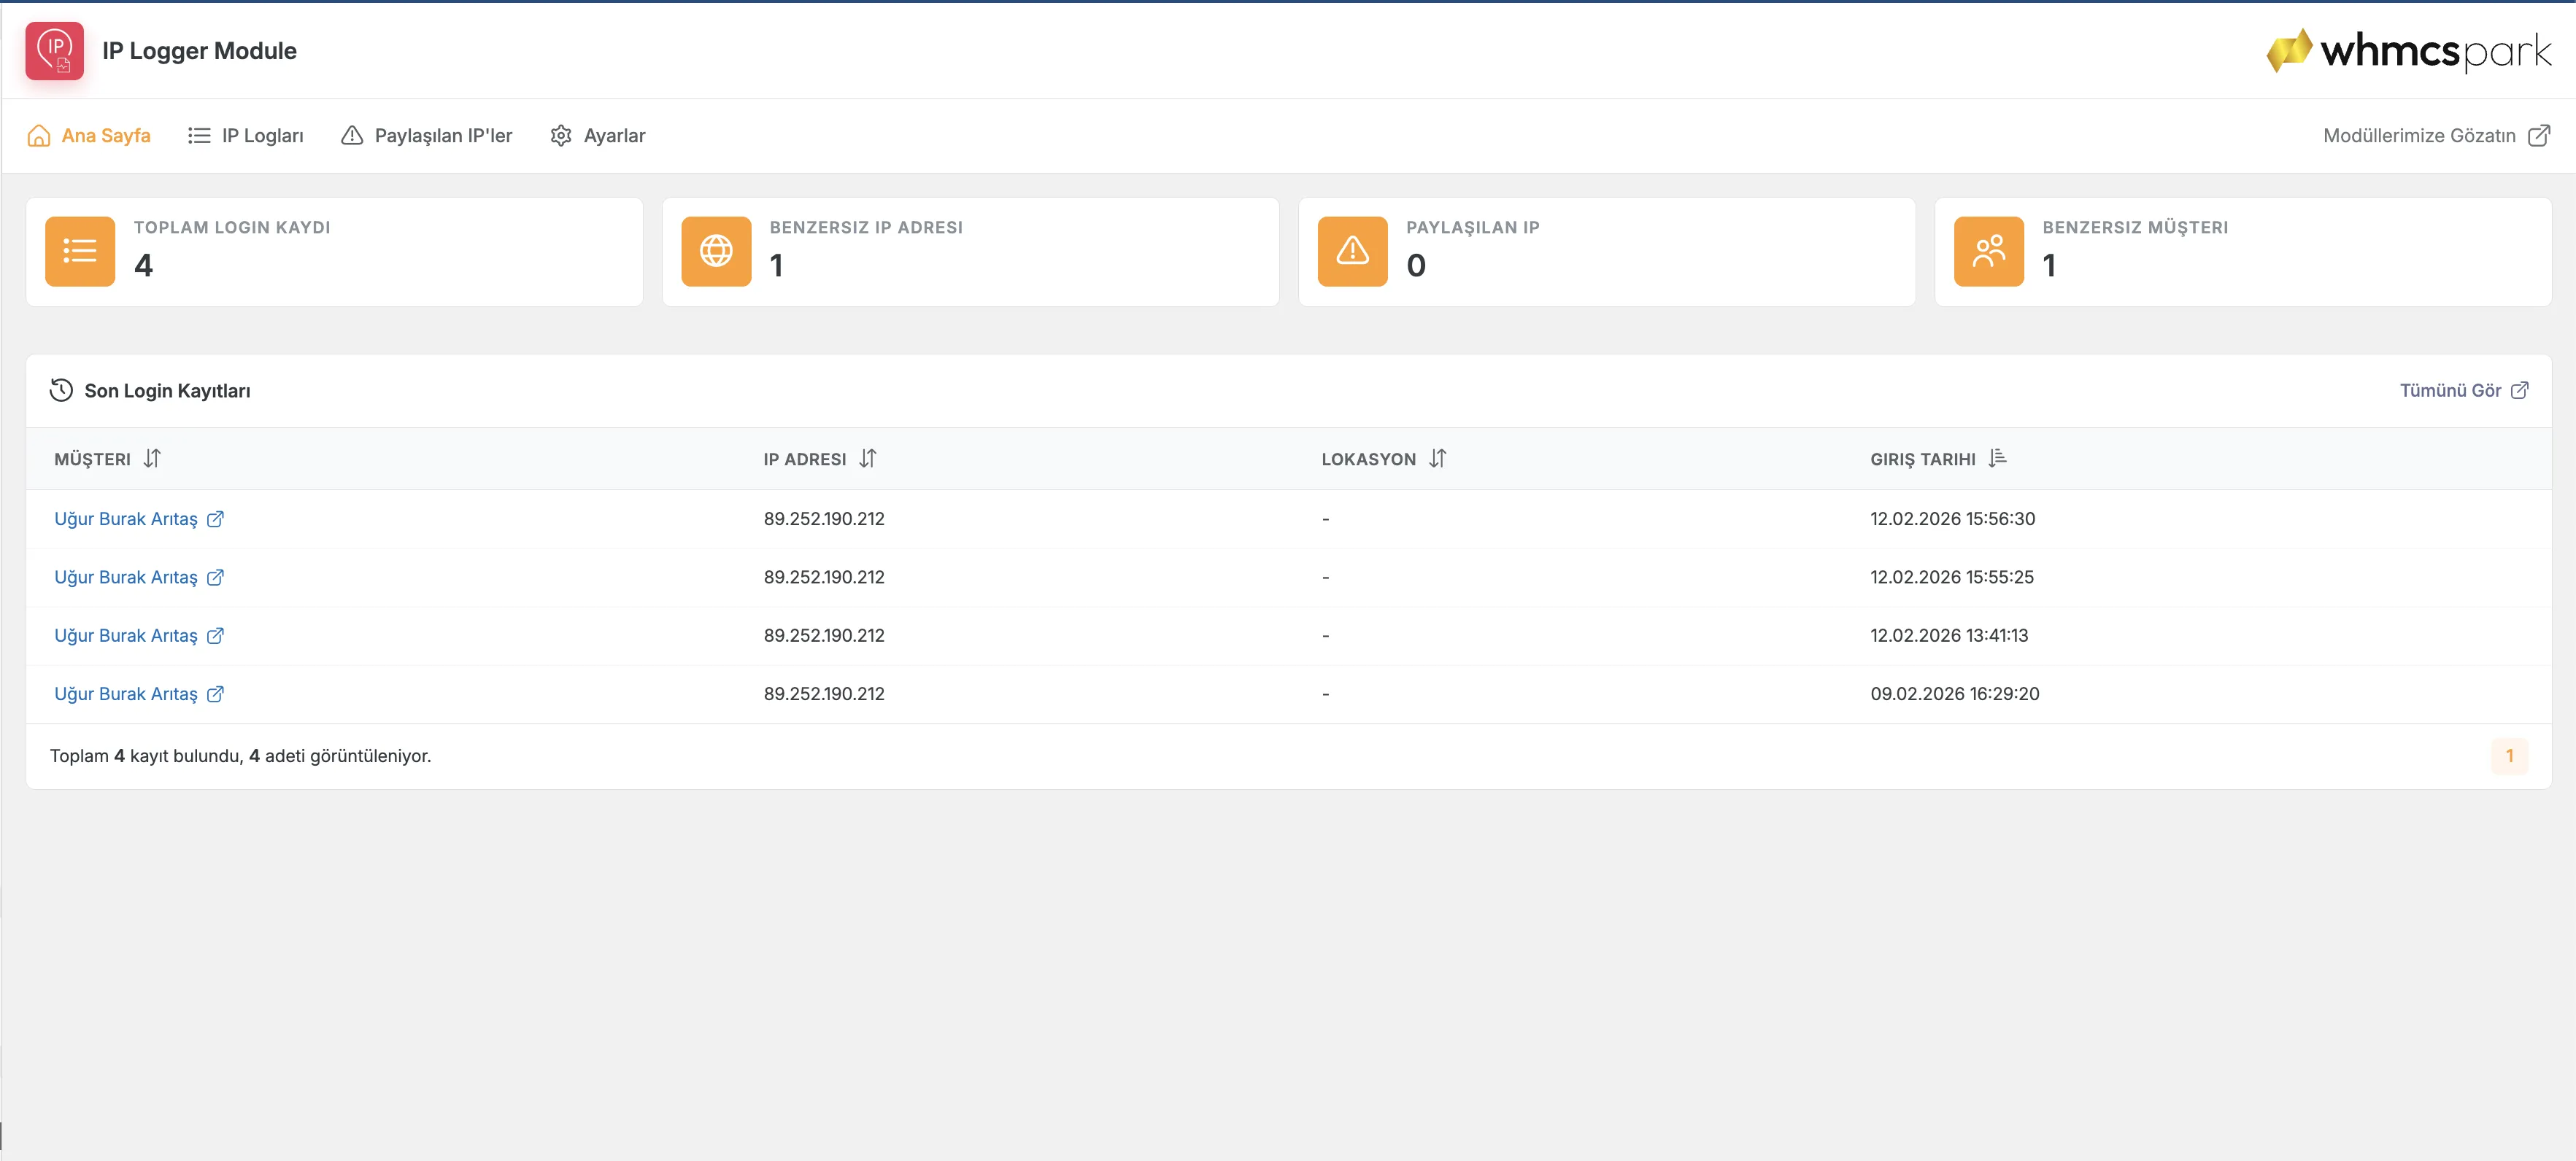Click the external-link icon in the 13:41:13 row
This screenshot has height=1161, width=2576.
click(x=215, y=635)
